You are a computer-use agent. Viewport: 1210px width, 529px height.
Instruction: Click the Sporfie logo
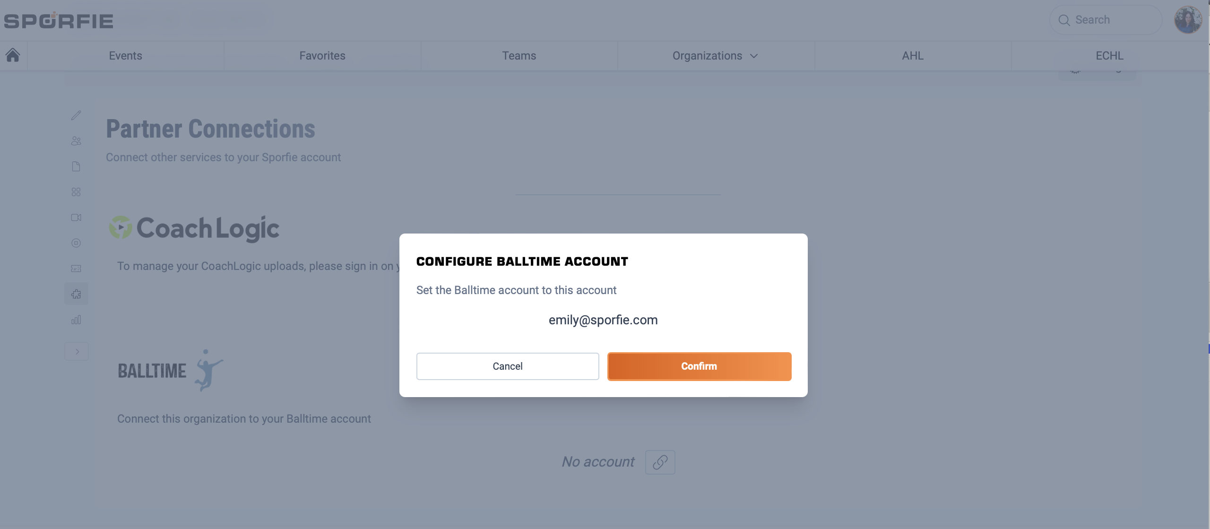59,20
